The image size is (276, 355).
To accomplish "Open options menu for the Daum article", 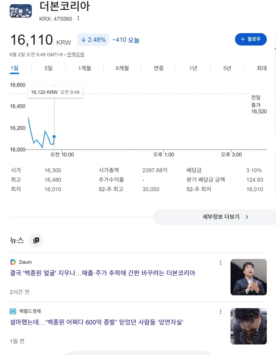I will tap(220, 263).
